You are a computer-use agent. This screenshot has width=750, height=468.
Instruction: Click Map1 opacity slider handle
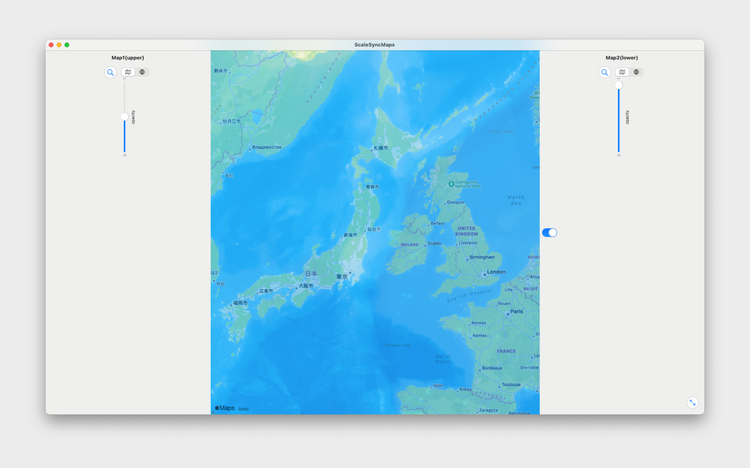coord(125,117)
